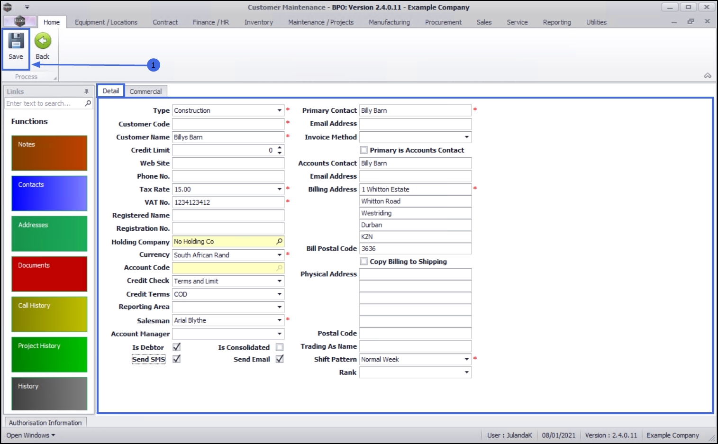Click the Web Site input field

pyautogui.click(x=228, y=163)
